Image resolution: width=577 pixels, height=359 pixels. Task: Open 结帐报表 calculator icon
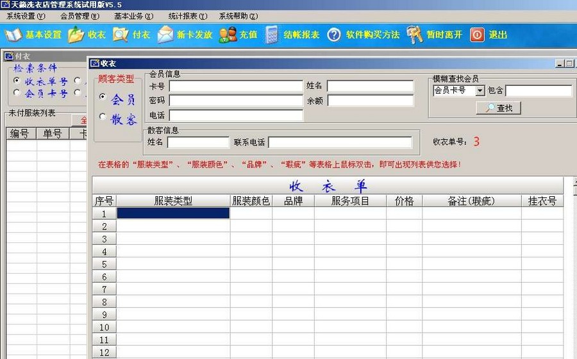pyautogui.click(x=272, y=35)
